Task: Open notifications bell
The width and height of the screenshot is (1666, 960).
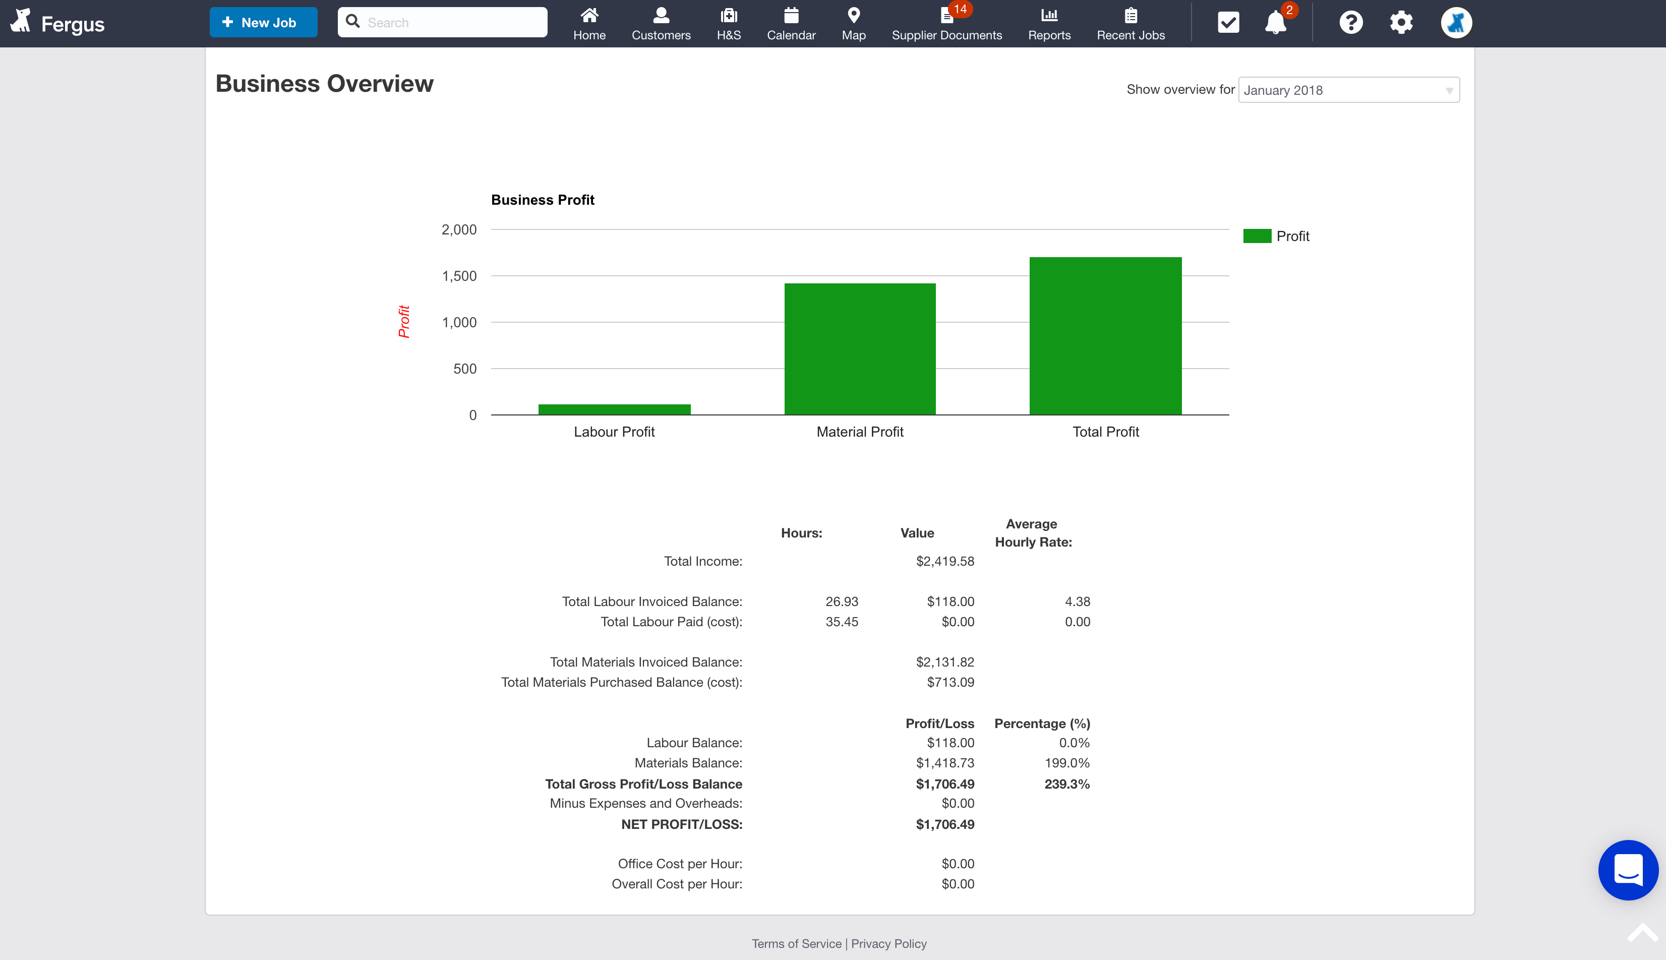Action: pos(1275,22)
